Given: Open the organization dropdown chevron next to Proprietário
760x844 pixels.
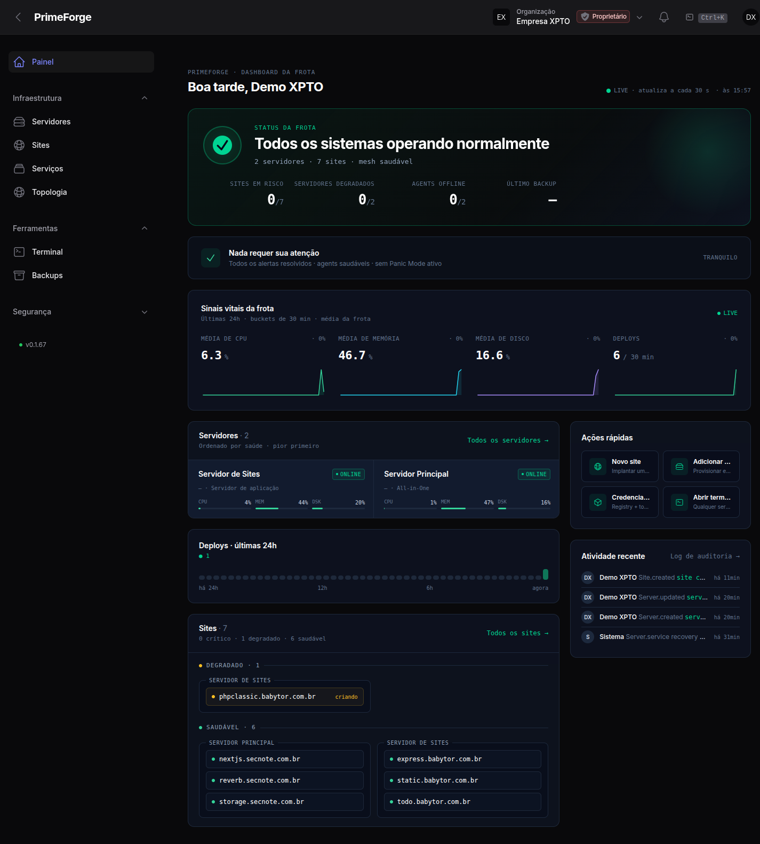Looking at the screenshot, I should (x=639, y=17).
